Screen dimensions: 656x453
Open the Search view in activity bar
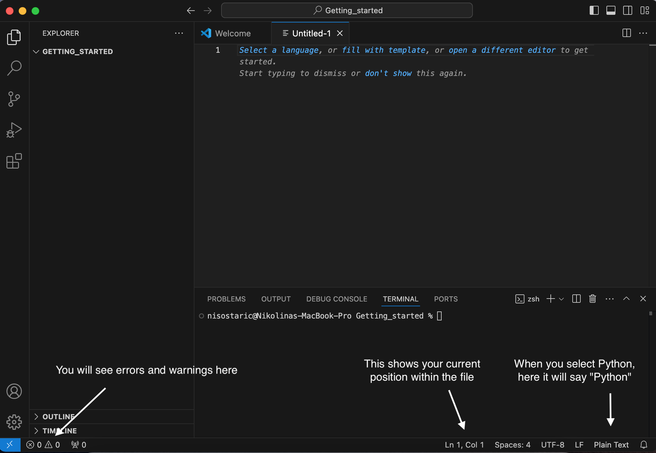pos(14,68)
